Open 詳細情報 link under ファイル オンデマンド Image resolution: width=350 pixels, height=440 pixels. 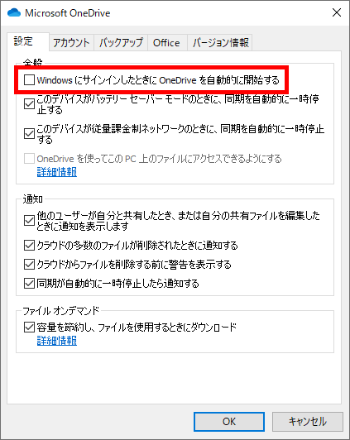(x=57, y=341)
